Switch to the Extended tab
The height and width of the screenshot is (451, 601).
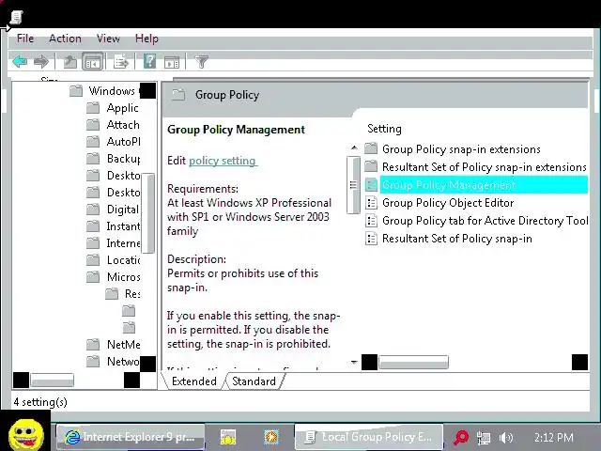point(194,381)
